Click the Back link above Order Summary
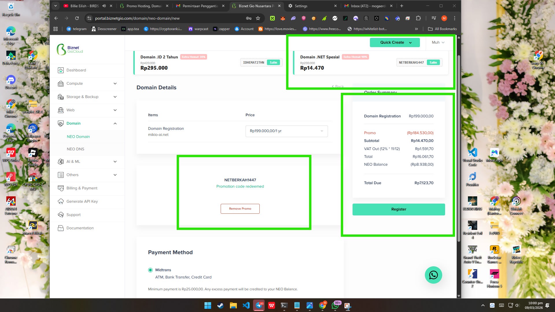Screen dimensions: 555x312 (338, 86)
